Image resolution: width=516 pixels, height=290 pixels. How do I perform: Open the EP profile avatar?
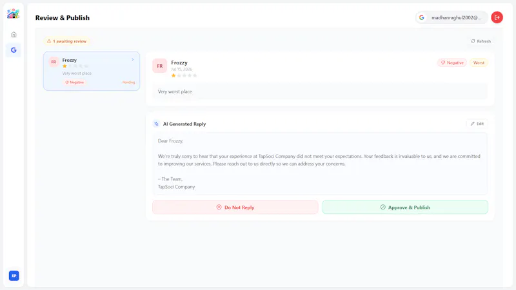[x=14, y=276]
